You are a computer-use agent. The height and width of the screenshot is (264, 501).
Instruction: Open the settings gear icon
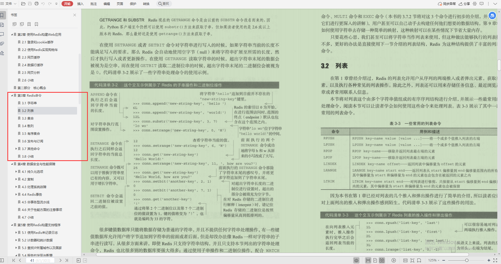[x=475, y=4]
